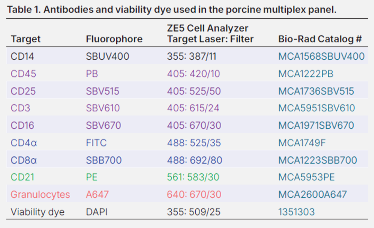This screenshot has height=228, width=374.
Task: Select the Granulocytes target cell
Action: (x=40, y=195)
